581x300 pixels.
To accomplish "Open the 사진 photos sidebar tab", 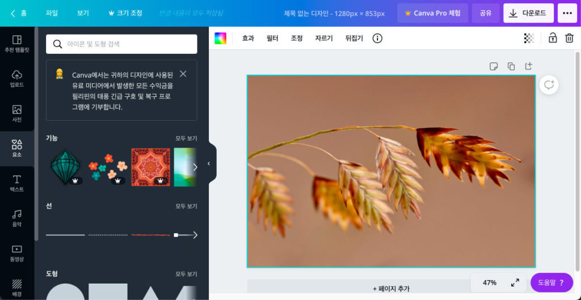I will click(17, 113).
